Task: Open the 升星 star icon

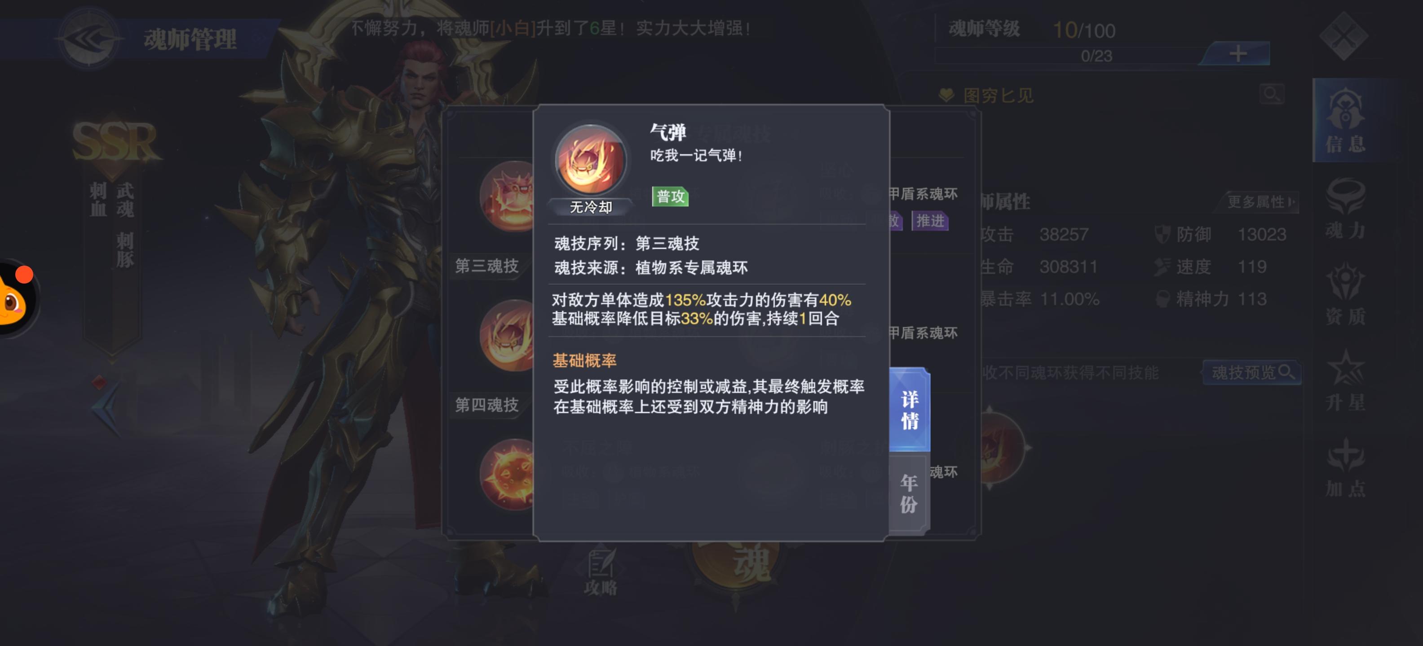Action: (x=1346, y=381)
